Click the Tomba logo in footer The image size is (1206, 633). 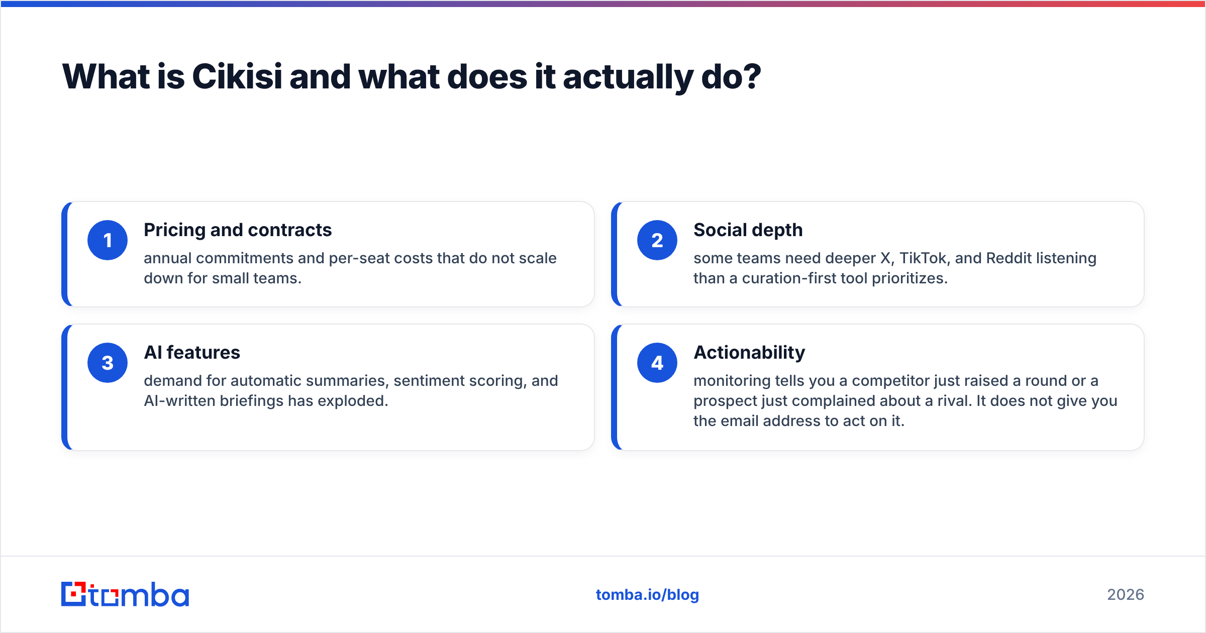pos(125,594)
